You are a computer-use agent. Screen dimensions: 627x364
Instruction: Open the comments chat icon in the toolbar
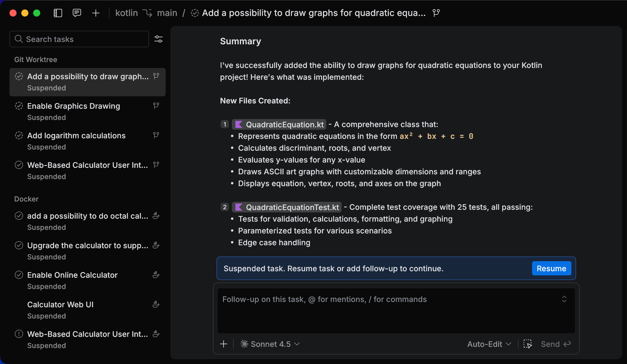click(x=77, y=13)
